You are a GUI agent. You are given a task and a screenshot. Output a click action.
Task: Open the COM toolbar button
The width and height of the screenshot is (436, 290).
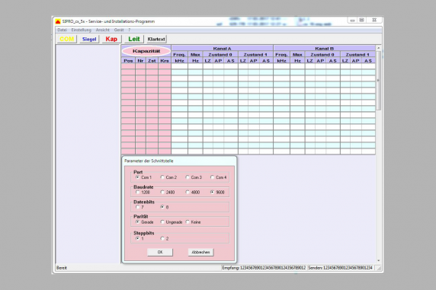click(67, 39)
